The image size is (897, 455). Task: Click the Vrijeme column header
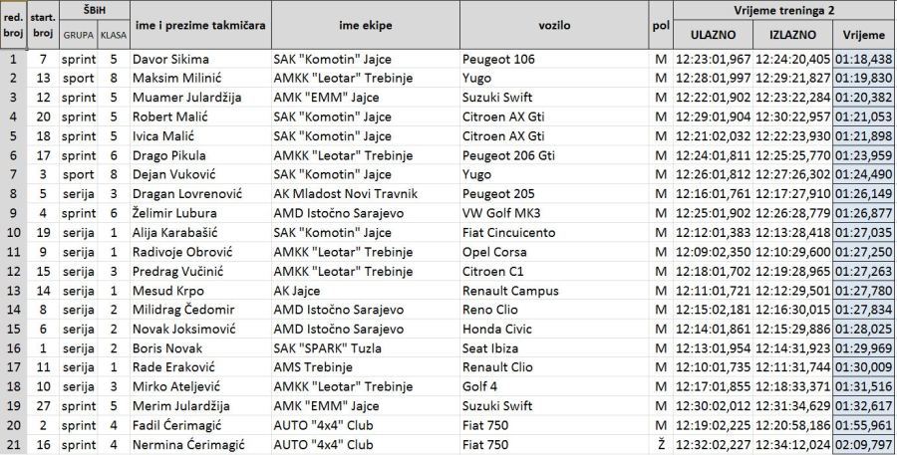[863, 35]
